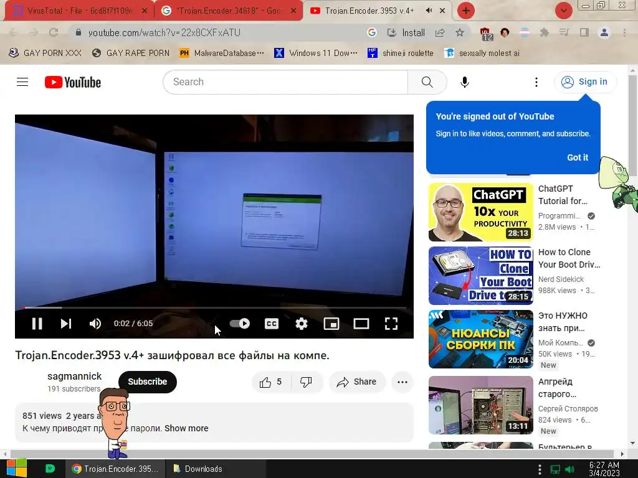Open the Chrome profile avatar

click(604, 32)
